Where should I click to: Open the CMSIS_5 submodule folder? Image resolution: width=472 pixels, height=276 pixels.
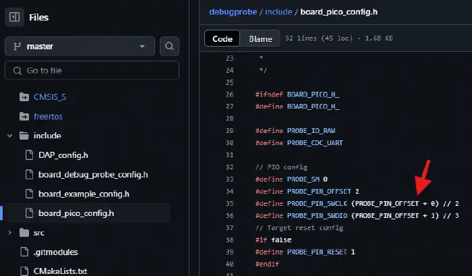51,97
